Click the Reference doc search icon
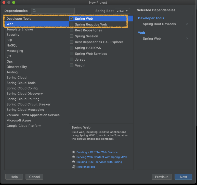Viewport: 197px width, 185px height. [73, 167]
